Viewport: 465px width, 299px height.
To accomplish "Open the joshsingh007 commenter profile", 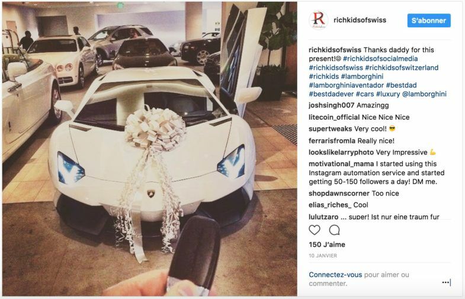I will [x=331, y=105].
